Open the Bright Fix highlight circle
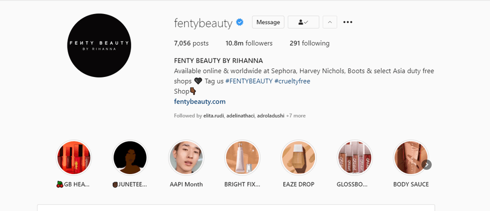Screen dimensions: 490x211 pos(242,157)
